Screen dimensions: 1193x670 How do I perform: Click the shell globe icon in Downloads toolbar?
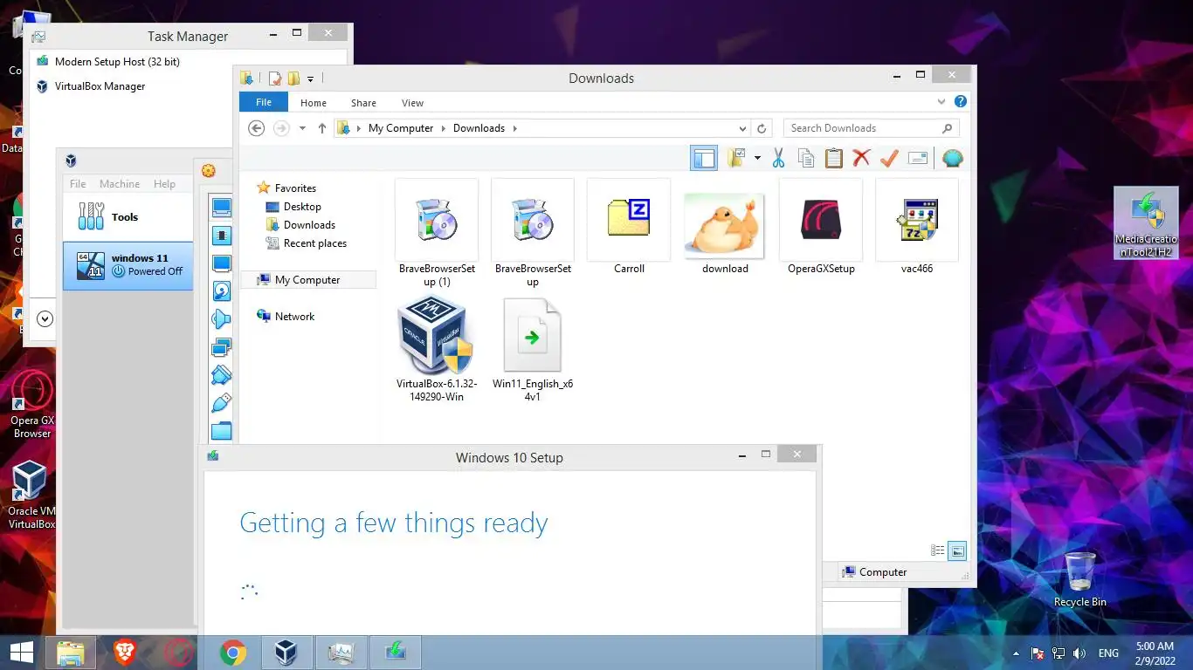tap(953, 158)
